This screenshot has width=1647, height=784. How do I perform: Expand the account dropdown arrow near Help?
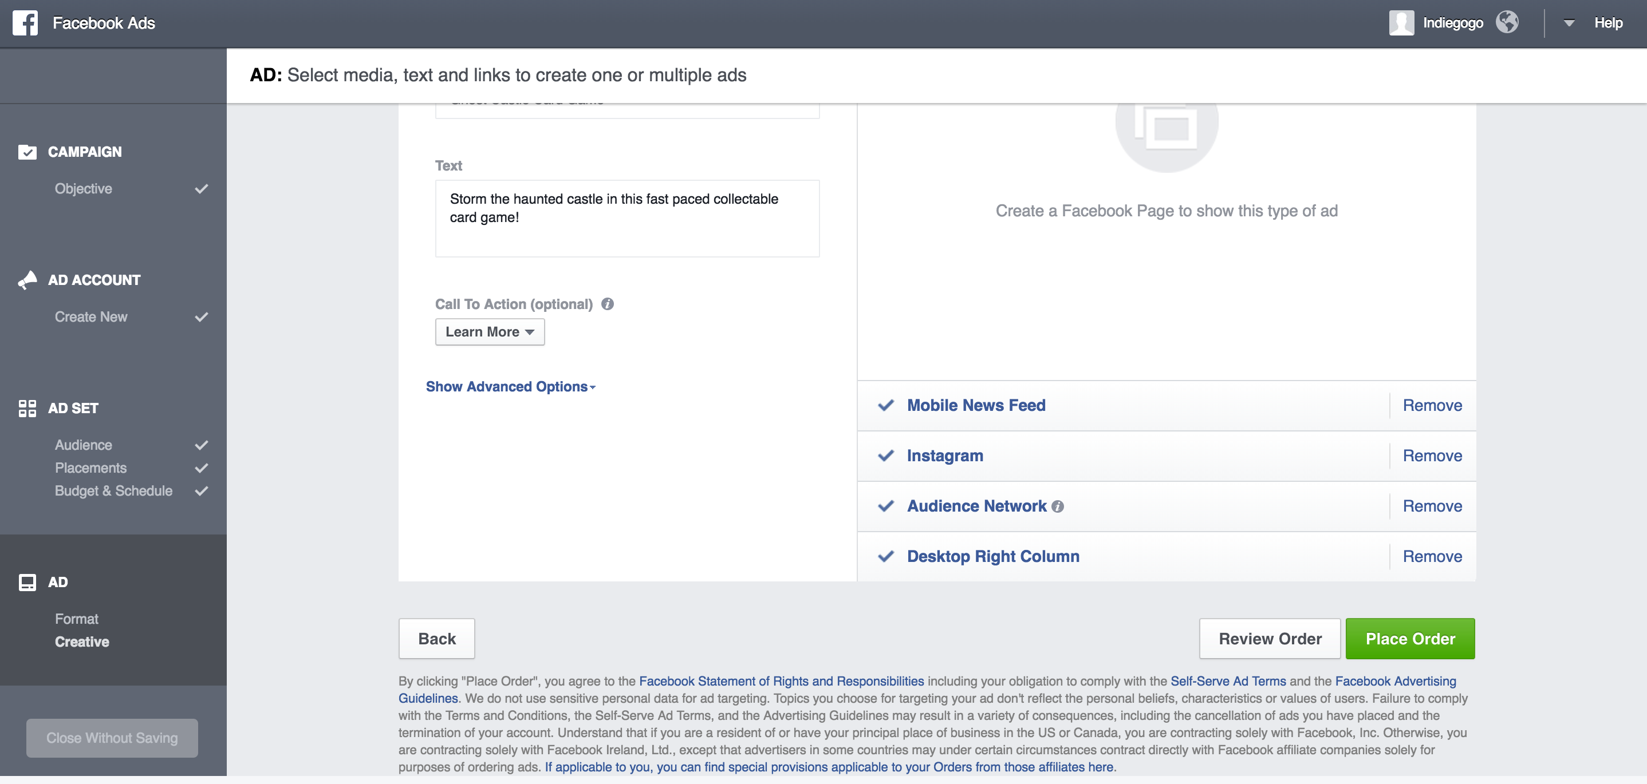(x=1569, y=23)
